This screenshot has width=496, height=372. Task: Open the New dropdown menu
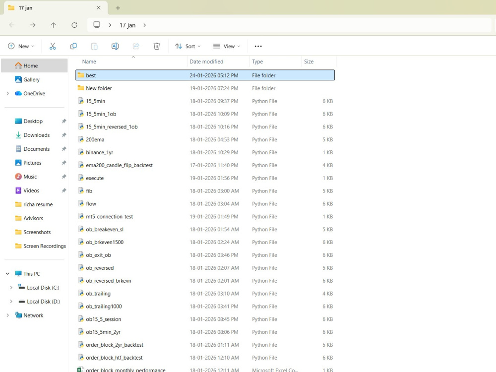tap(21, 46)
